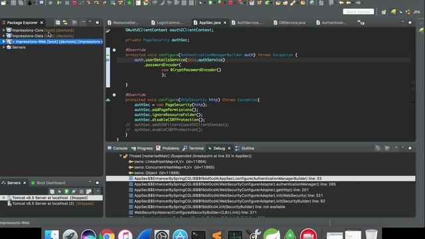This screenshot has height=239, width=425.
Task: Expand the Impressions-Core project
Action: coord(3,30)
